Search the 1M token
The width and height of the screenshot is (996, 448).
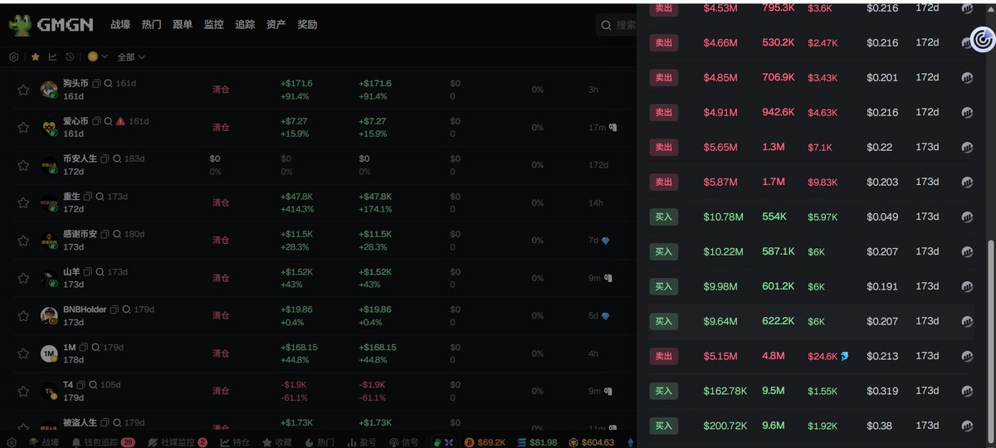[x=95, y=347]
